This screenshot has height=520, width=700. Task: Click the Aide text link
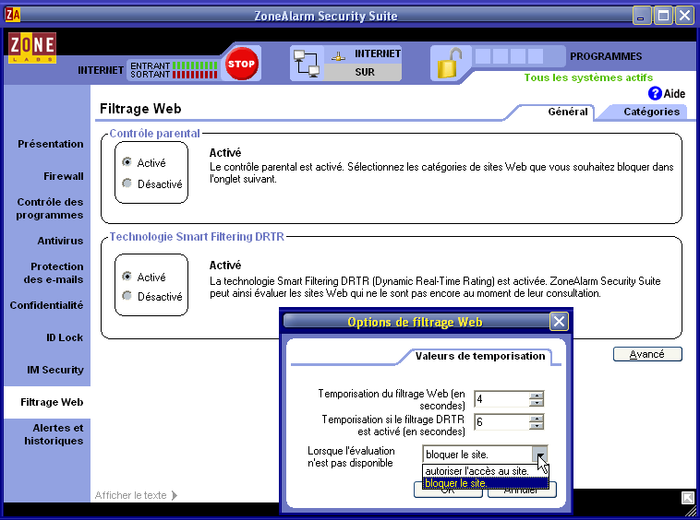pyautogui.click(x=674, y=93)
